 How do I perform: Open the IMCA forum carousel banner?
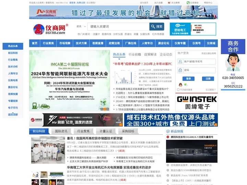pos(69,81)
